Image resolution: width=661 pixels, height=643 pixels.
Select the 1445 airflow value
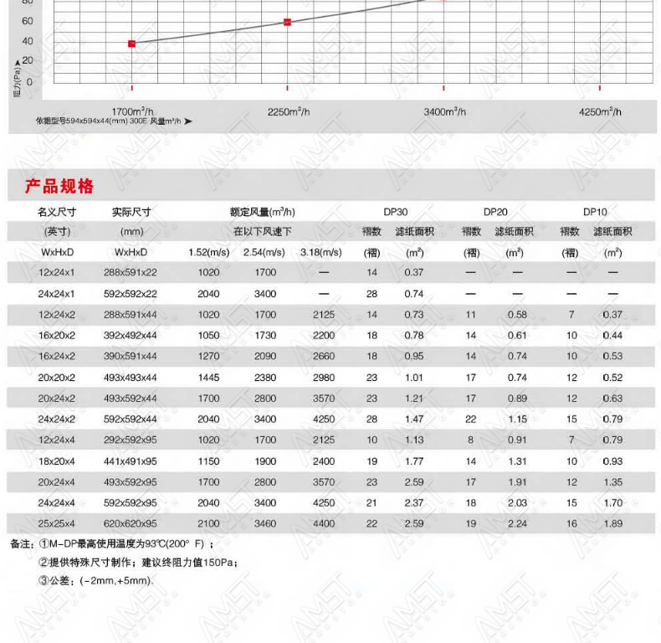(x=208, y=378)
